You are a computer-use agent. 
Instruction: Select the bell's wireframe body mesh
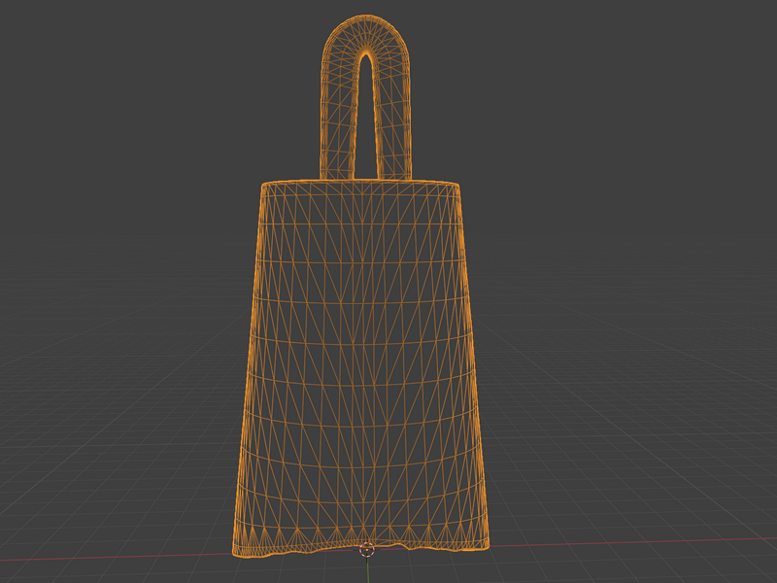tap(360, 368)
